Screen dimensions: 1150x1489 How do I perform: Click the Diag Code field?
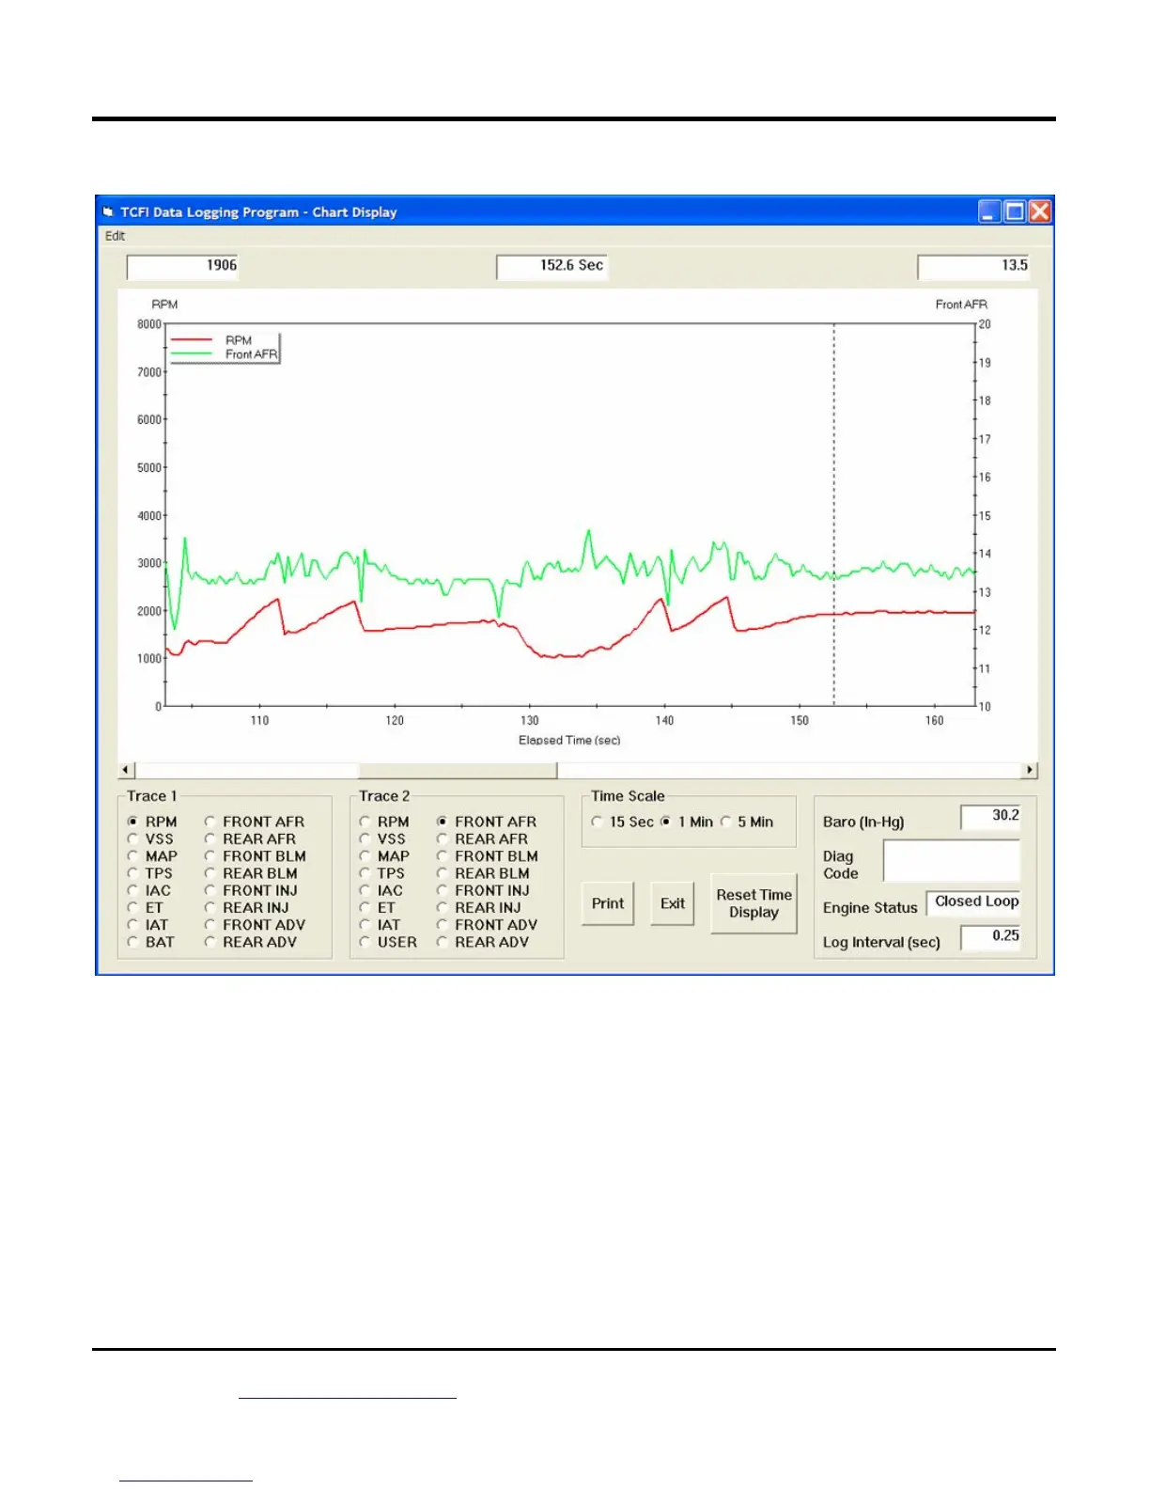[951, 860]
